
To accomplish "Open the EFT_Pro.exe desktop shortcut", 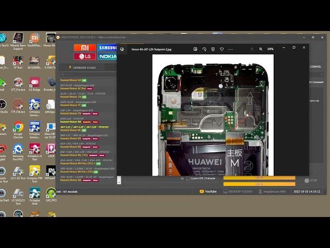I will (x=18, y=84).
